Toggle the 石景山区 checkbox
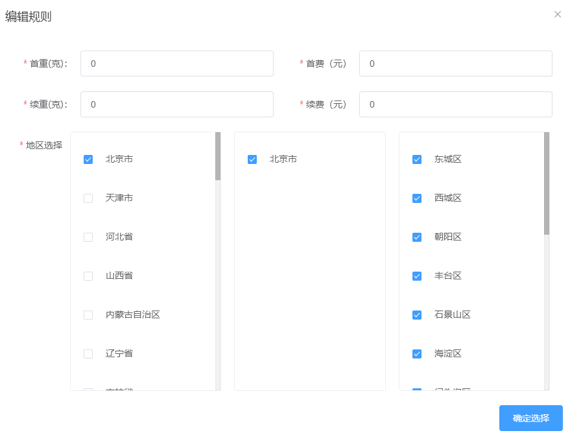The height and width of the screenshot is (446, 570). point(417,315)
